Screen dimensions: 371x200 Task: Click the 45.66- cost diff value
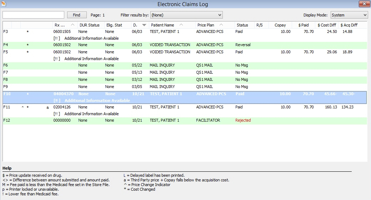click(330, 94)
